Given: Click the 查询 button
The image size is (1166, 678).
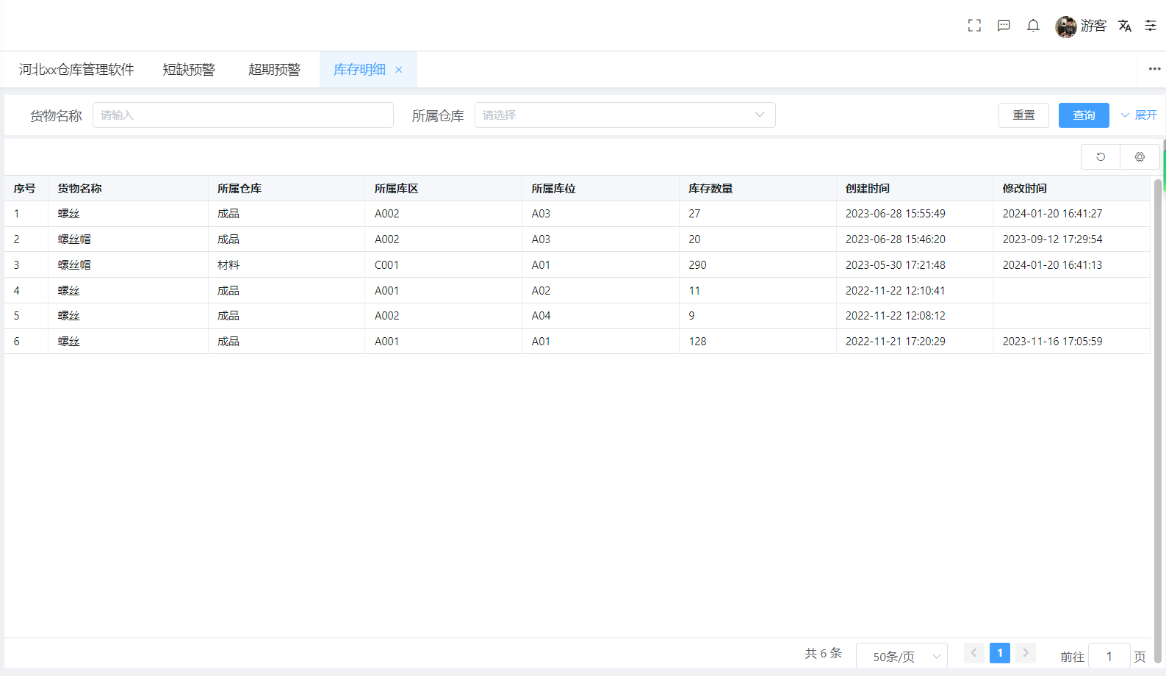Looking at the screenshot, I should 1084,115.
